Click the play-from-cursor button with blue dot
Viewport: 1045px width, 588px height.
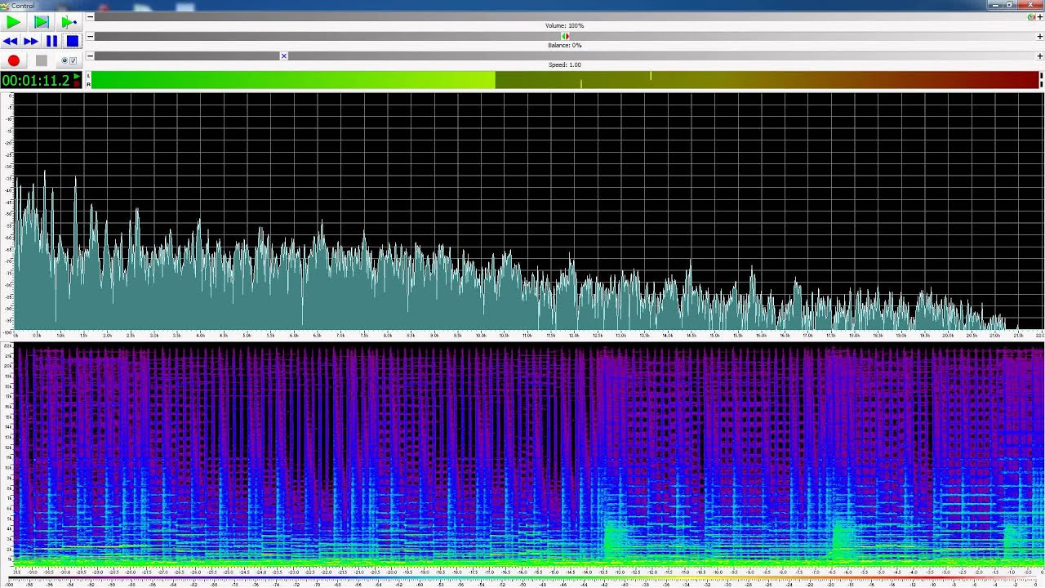point(69,22)
